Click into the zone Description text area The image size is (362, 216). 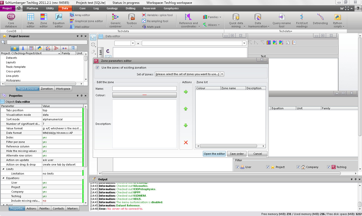coord(145,124)
